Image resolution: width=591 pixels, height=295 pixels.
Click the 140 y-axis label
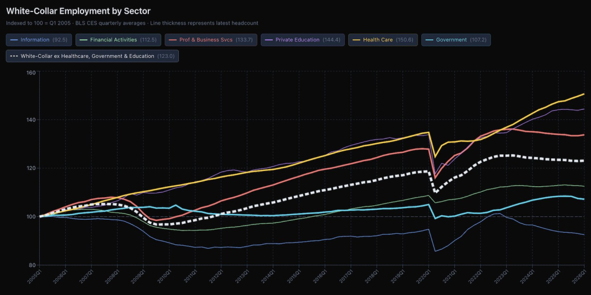click(31, 120)
